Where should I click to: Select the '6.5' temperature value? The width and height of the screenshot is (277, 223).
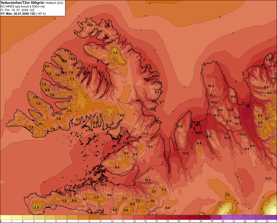pyautogui.click(x=47, y=90)
